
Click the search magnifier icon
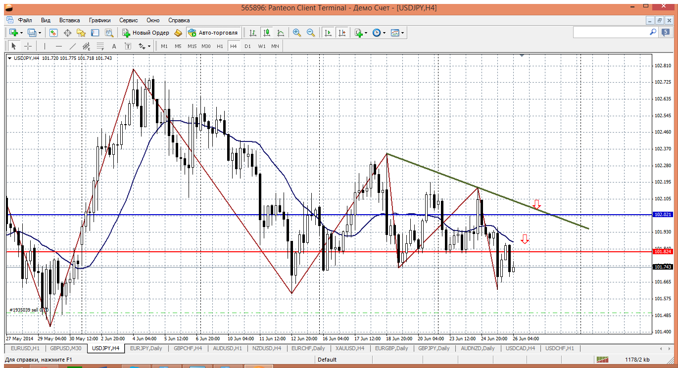pos(653,32)
